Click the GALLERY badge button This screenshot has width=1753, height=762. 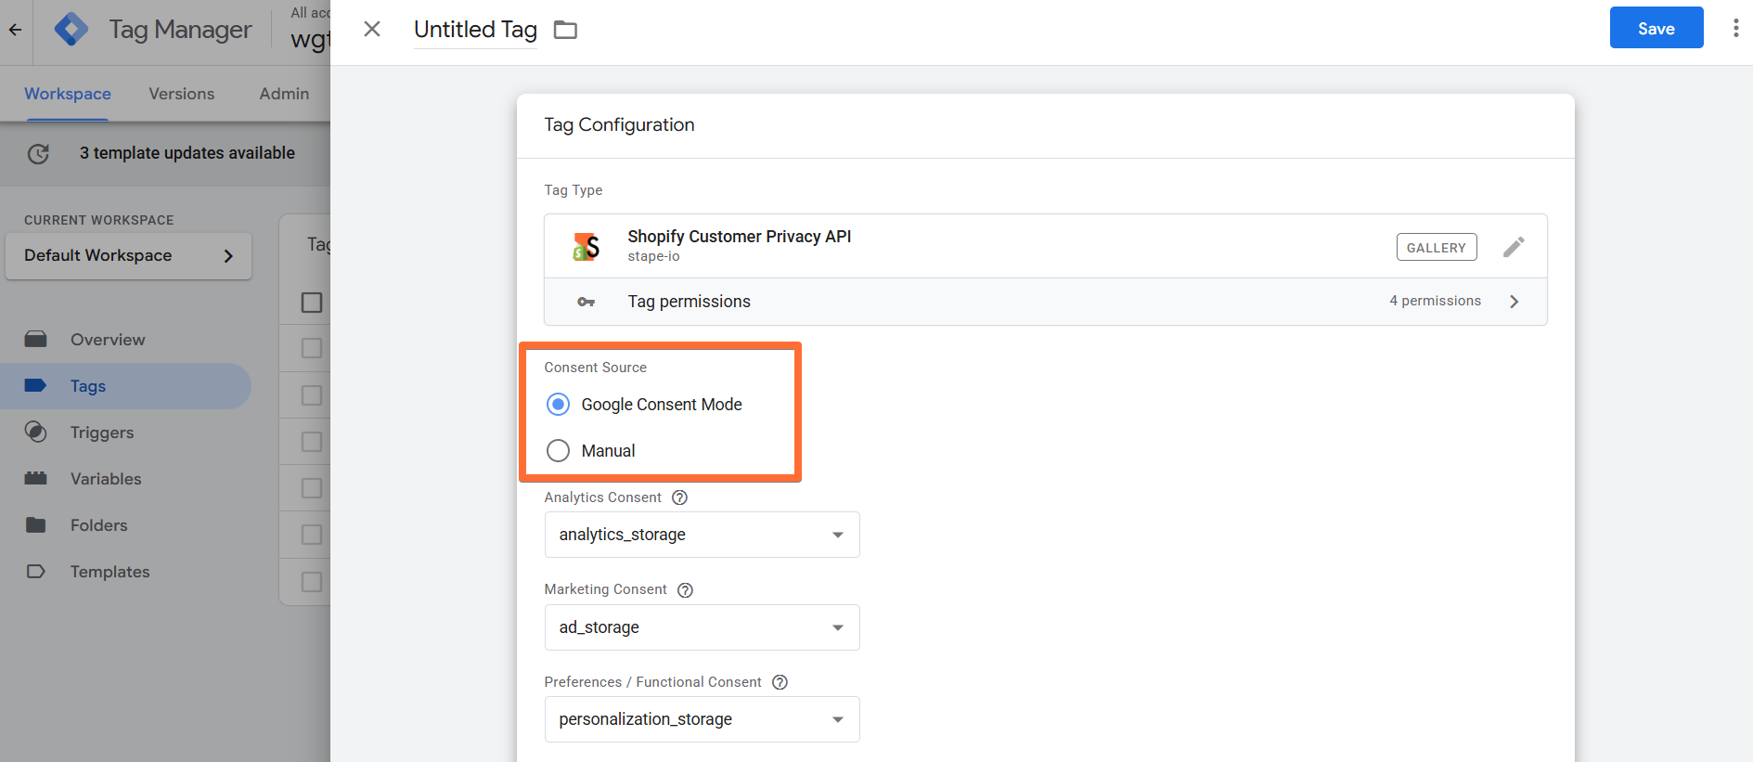pyautogui.click(x=1436, y=247)
